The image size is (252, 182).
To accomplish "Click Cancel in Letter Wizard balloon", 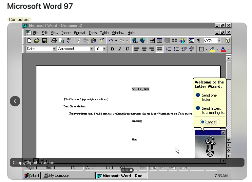I will tap(210, 122).
